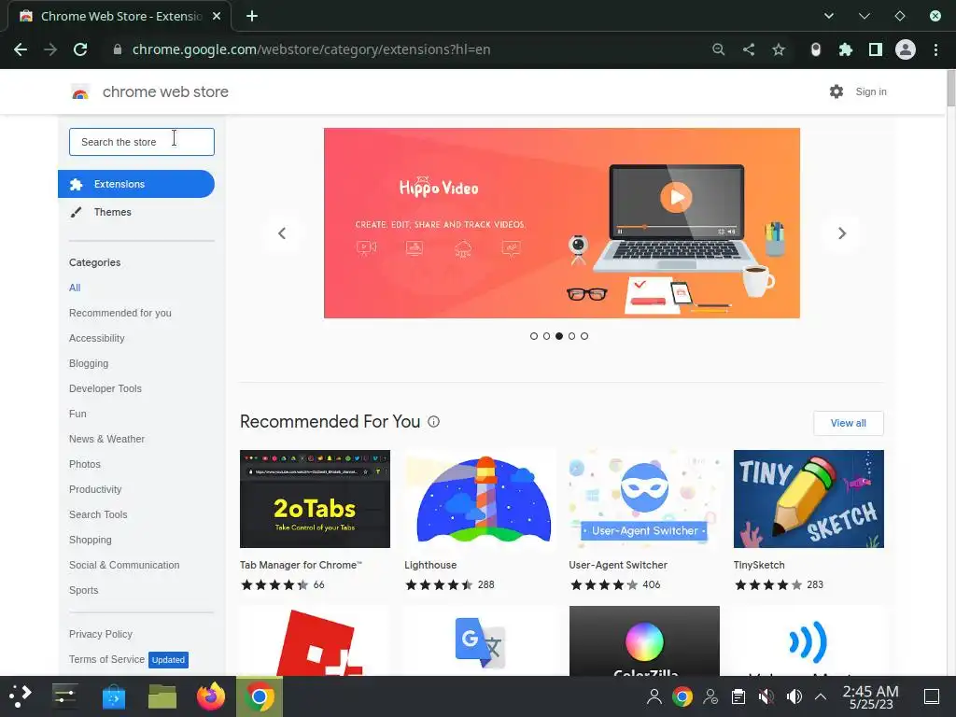Click Sign in
The image size is (956, 717).
coord(871,91)
